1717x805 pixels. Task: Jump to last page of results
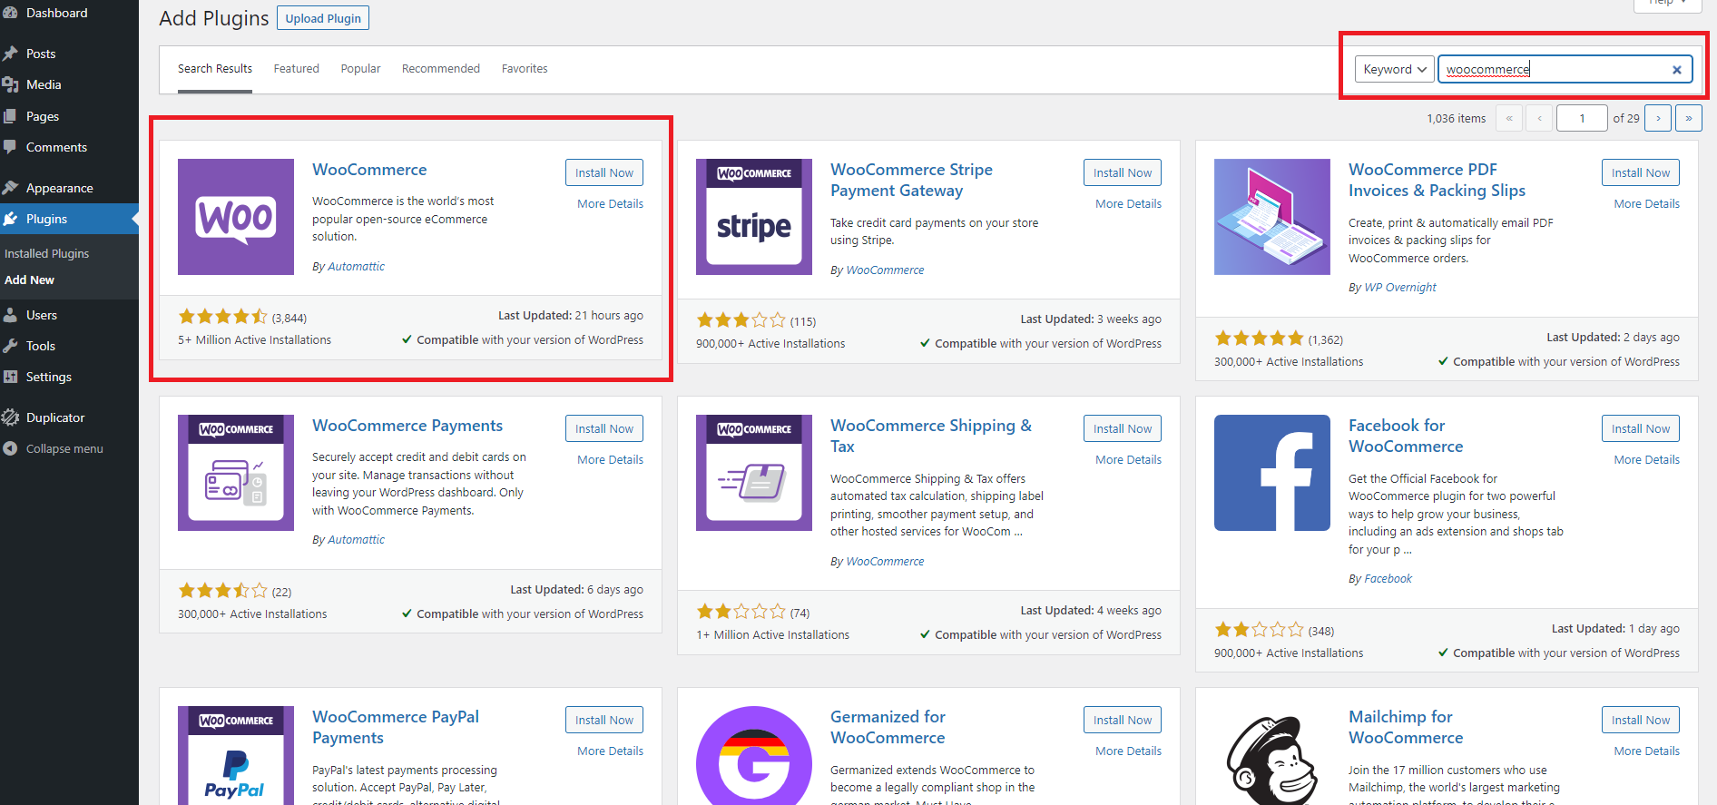tap(1689, 118)
